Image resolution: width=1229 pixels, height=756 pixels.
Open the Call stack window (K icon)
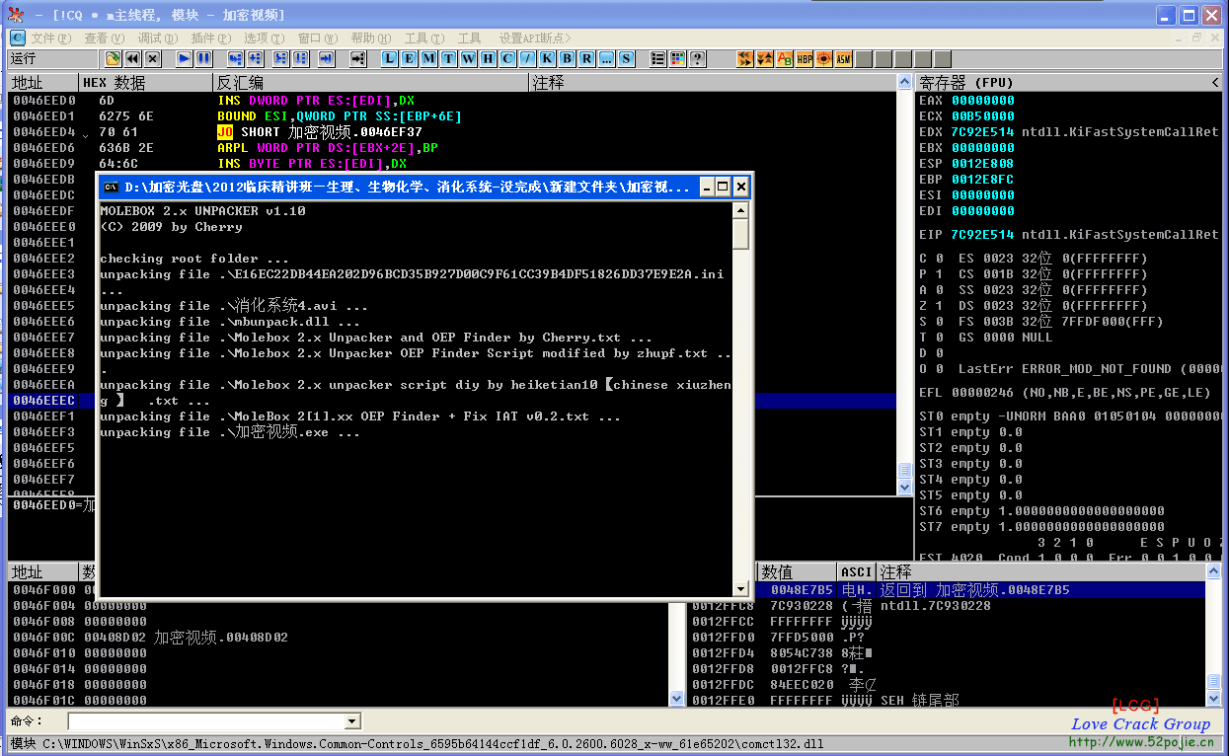point(547,59)
